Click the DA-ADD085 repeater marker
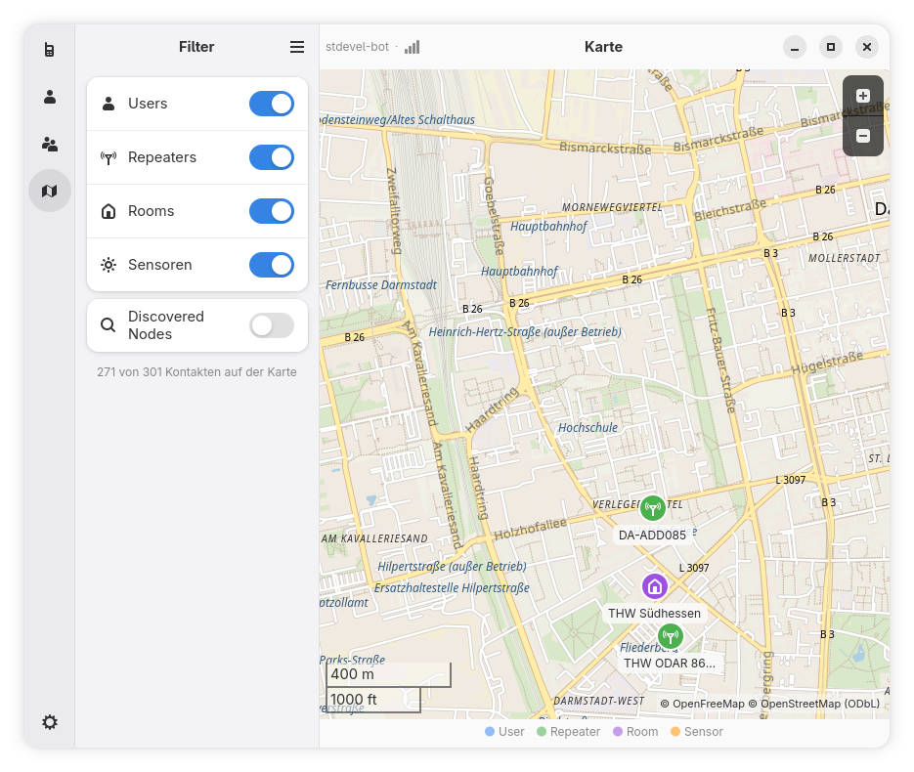 [x=652, y=508]
